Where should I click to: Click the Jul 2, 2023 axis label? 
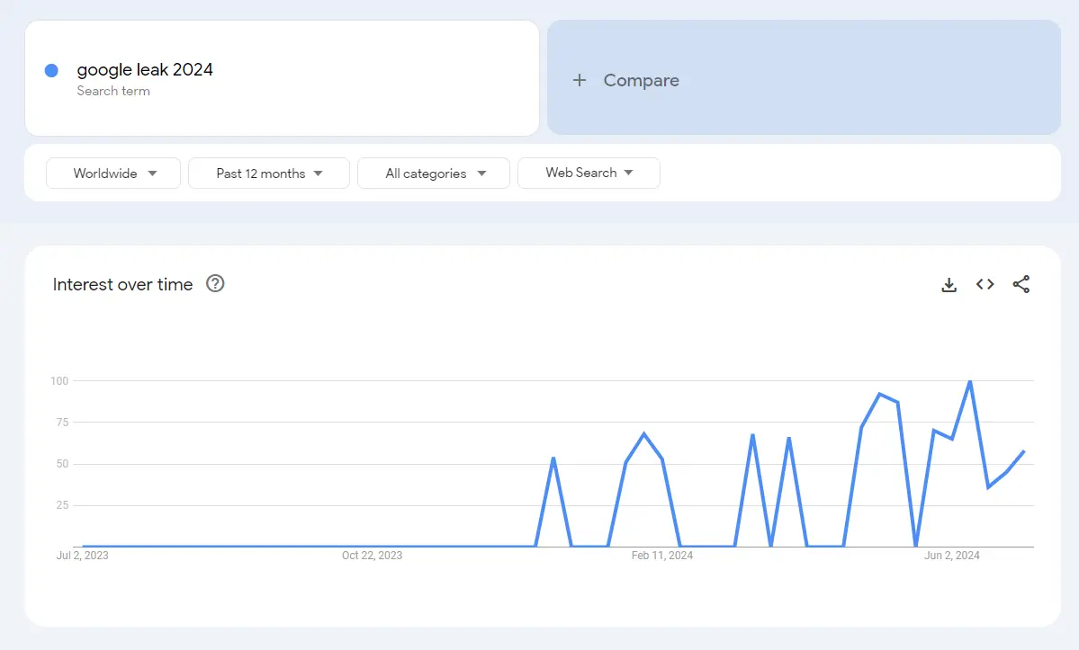coord(83,556)
